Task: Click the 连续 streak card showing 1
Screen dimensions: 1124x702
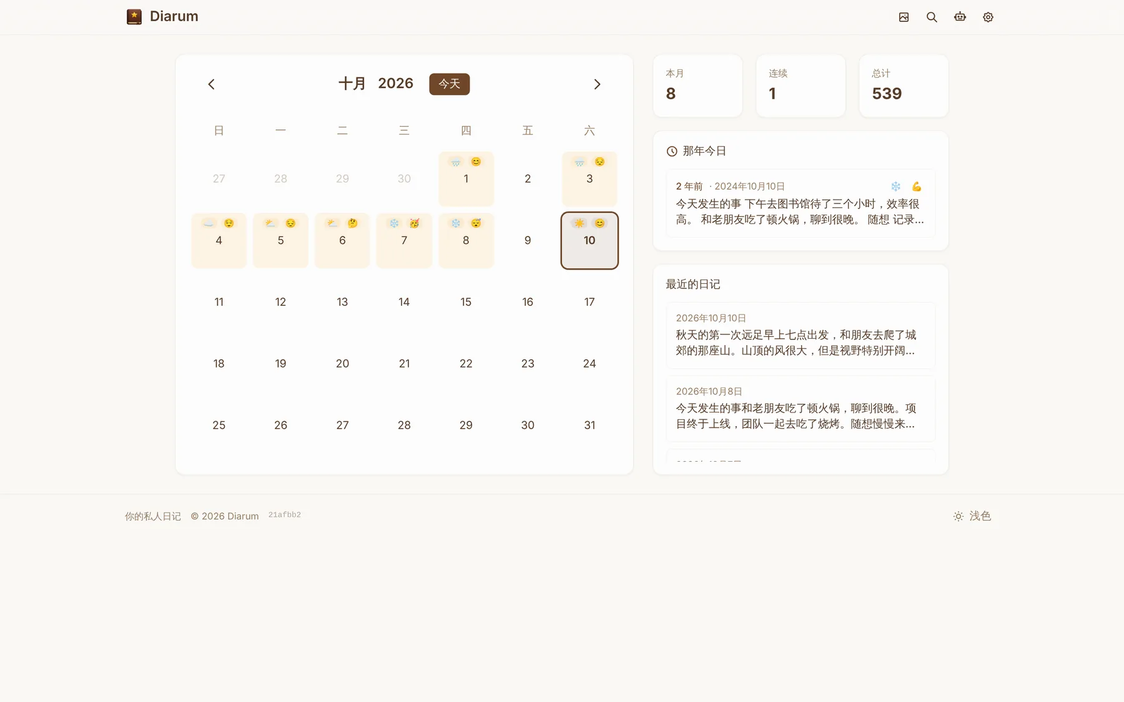Action: pyautogui.click(x=801, y=85)
